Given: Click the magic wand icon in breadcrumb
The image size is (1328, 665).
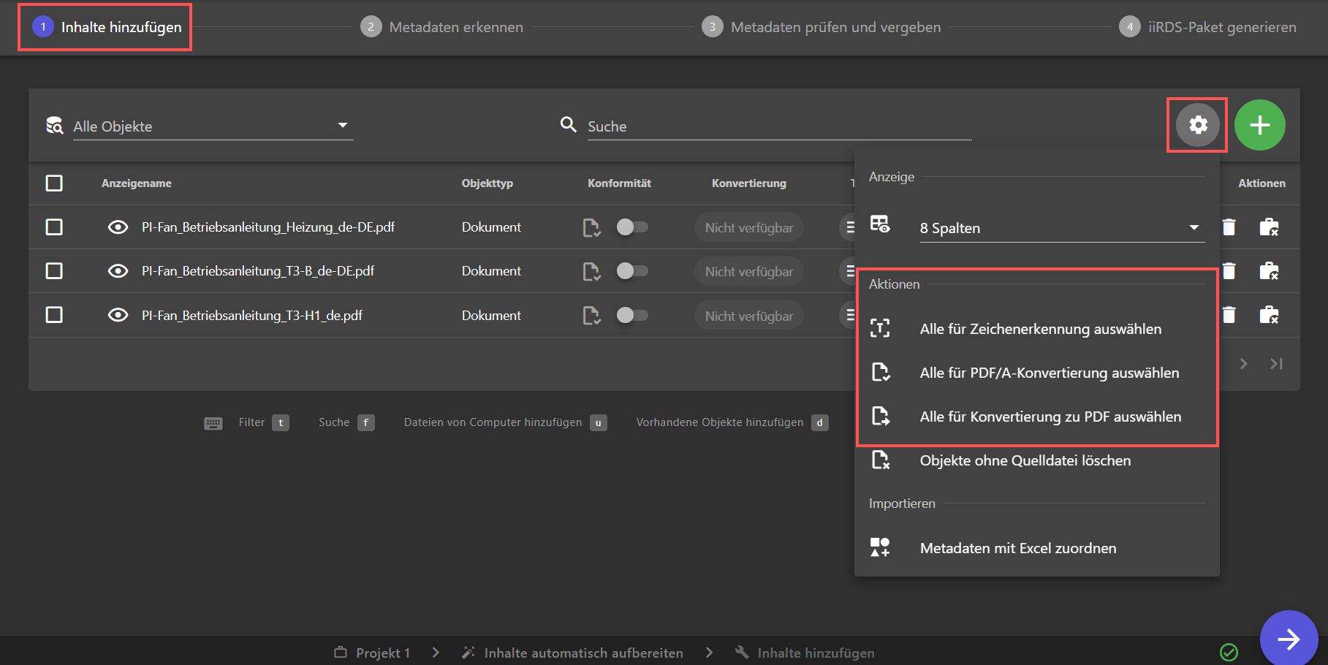Looking at the screenshot, I should pyautogui.click(x=468, y=652).
